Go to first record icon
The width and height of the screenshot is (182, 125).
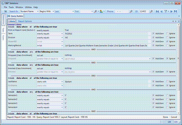coord(157,12)
